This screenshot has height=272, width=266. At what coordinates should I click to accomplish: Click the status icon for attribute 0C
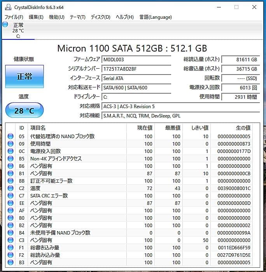click(10, 151)
